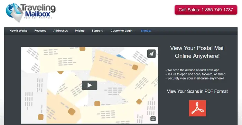Expand the Customer Login dropdown arrow
This screenshot has height=125, width=242.
click(134, 31)
